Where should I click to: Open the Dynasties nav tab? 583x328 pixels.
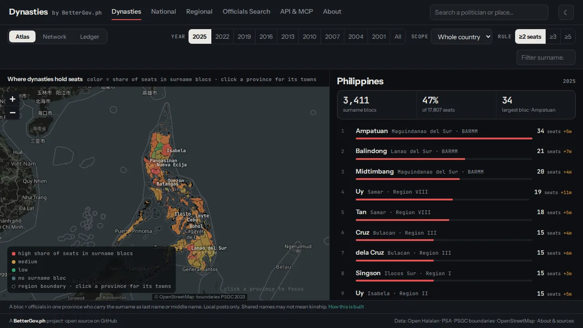pos(126,12)
